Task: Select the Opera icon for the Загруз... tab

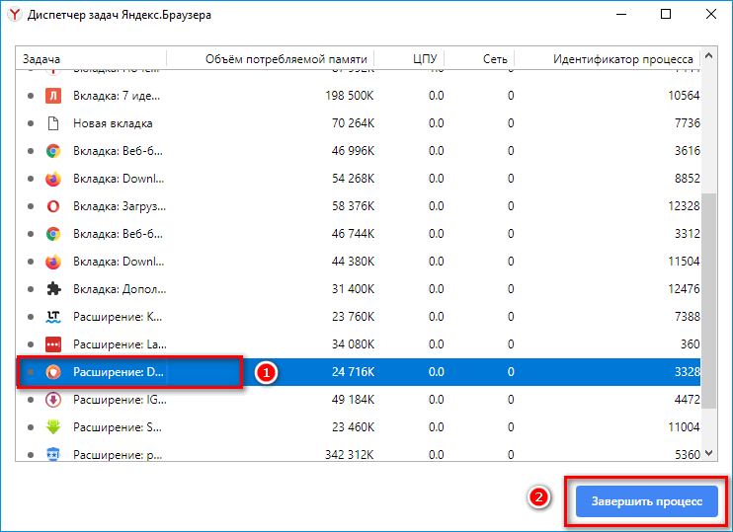Action: 53,206
